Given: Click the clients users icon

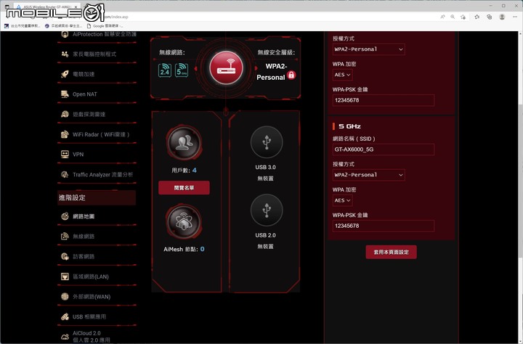Looking at the screenshot, I should tap(184, 143).
